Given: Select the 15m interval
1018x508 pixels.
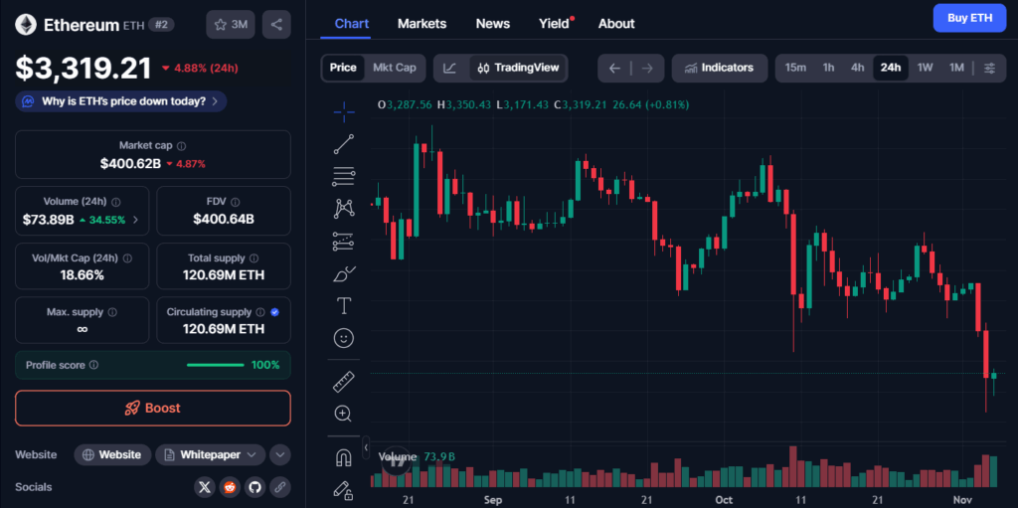Looking at the screenshot, I should tap(795, 68).
